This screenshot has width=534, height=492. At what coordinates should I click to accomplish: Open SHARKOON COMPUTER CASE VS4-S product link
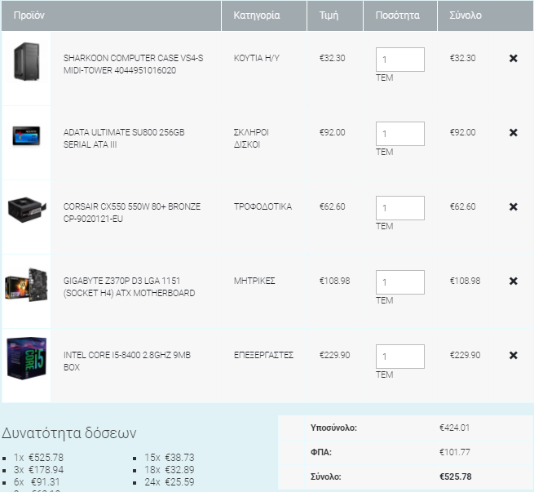(x=133, y=64)
